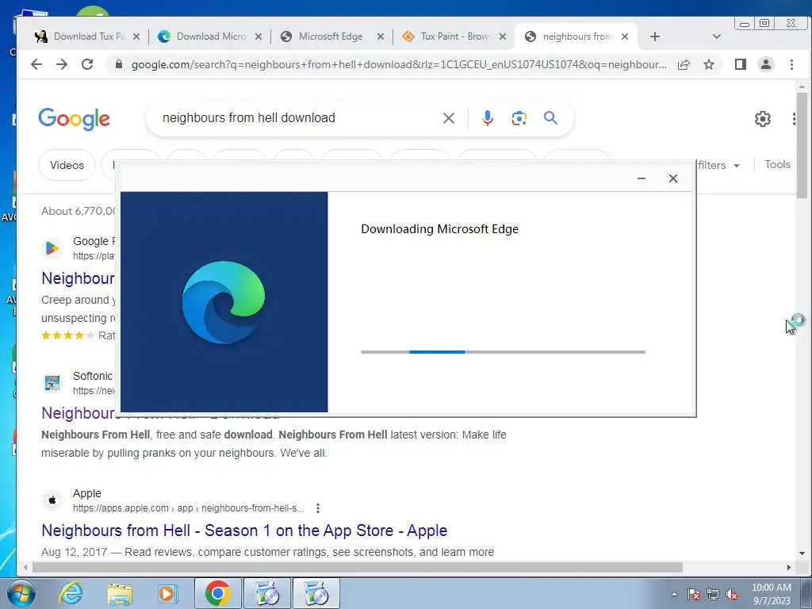Viewport: 812px width, 609px height.
Task: Click the Chrome address bar URL
Action: [399, 64]
